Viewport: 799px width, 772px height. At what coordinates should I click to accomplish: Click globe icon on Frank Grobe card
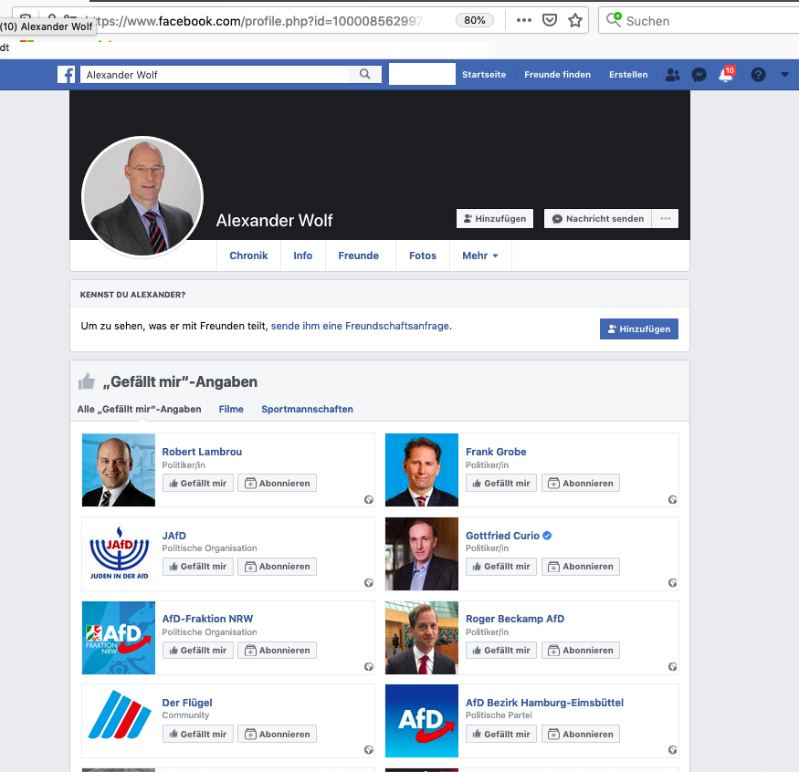[673, 499]
